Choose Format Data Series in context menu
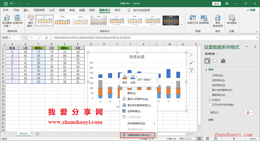The image size is (260, 141). [x=137, y=135]
